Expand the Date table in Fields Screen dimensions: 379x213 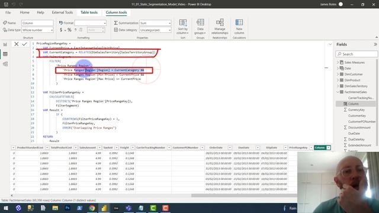pos(338,69)
